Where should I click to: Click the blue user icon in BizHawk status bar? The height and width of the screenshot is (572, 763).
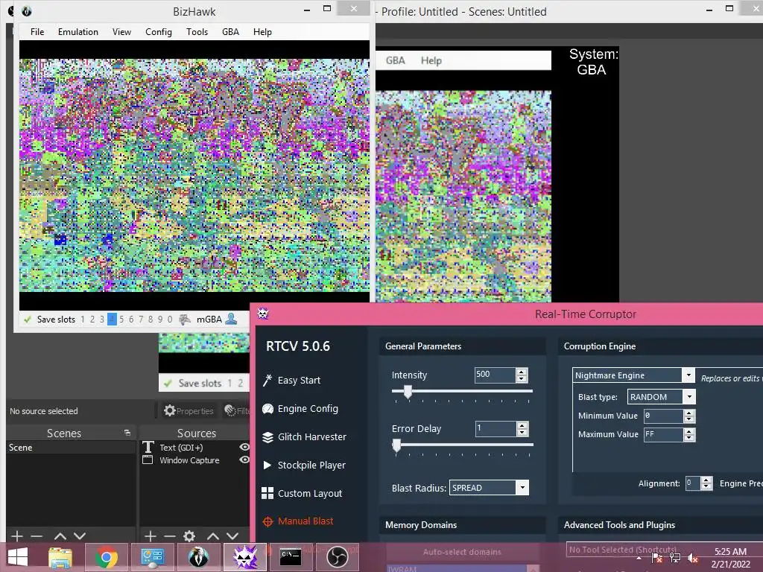[232, 319]
